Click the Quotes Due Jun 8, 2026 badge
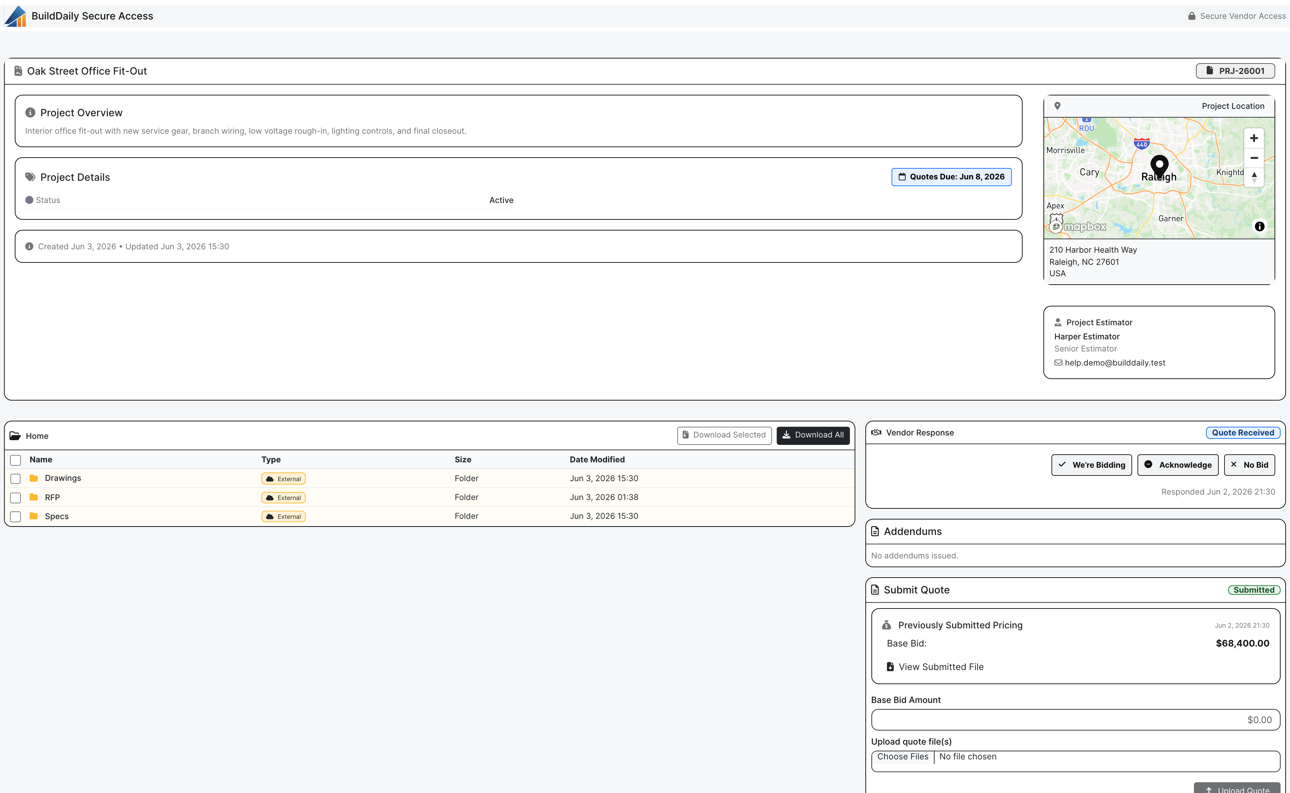Image resolution: width=1290 pixels, height=793 pixels. [951, 177]
